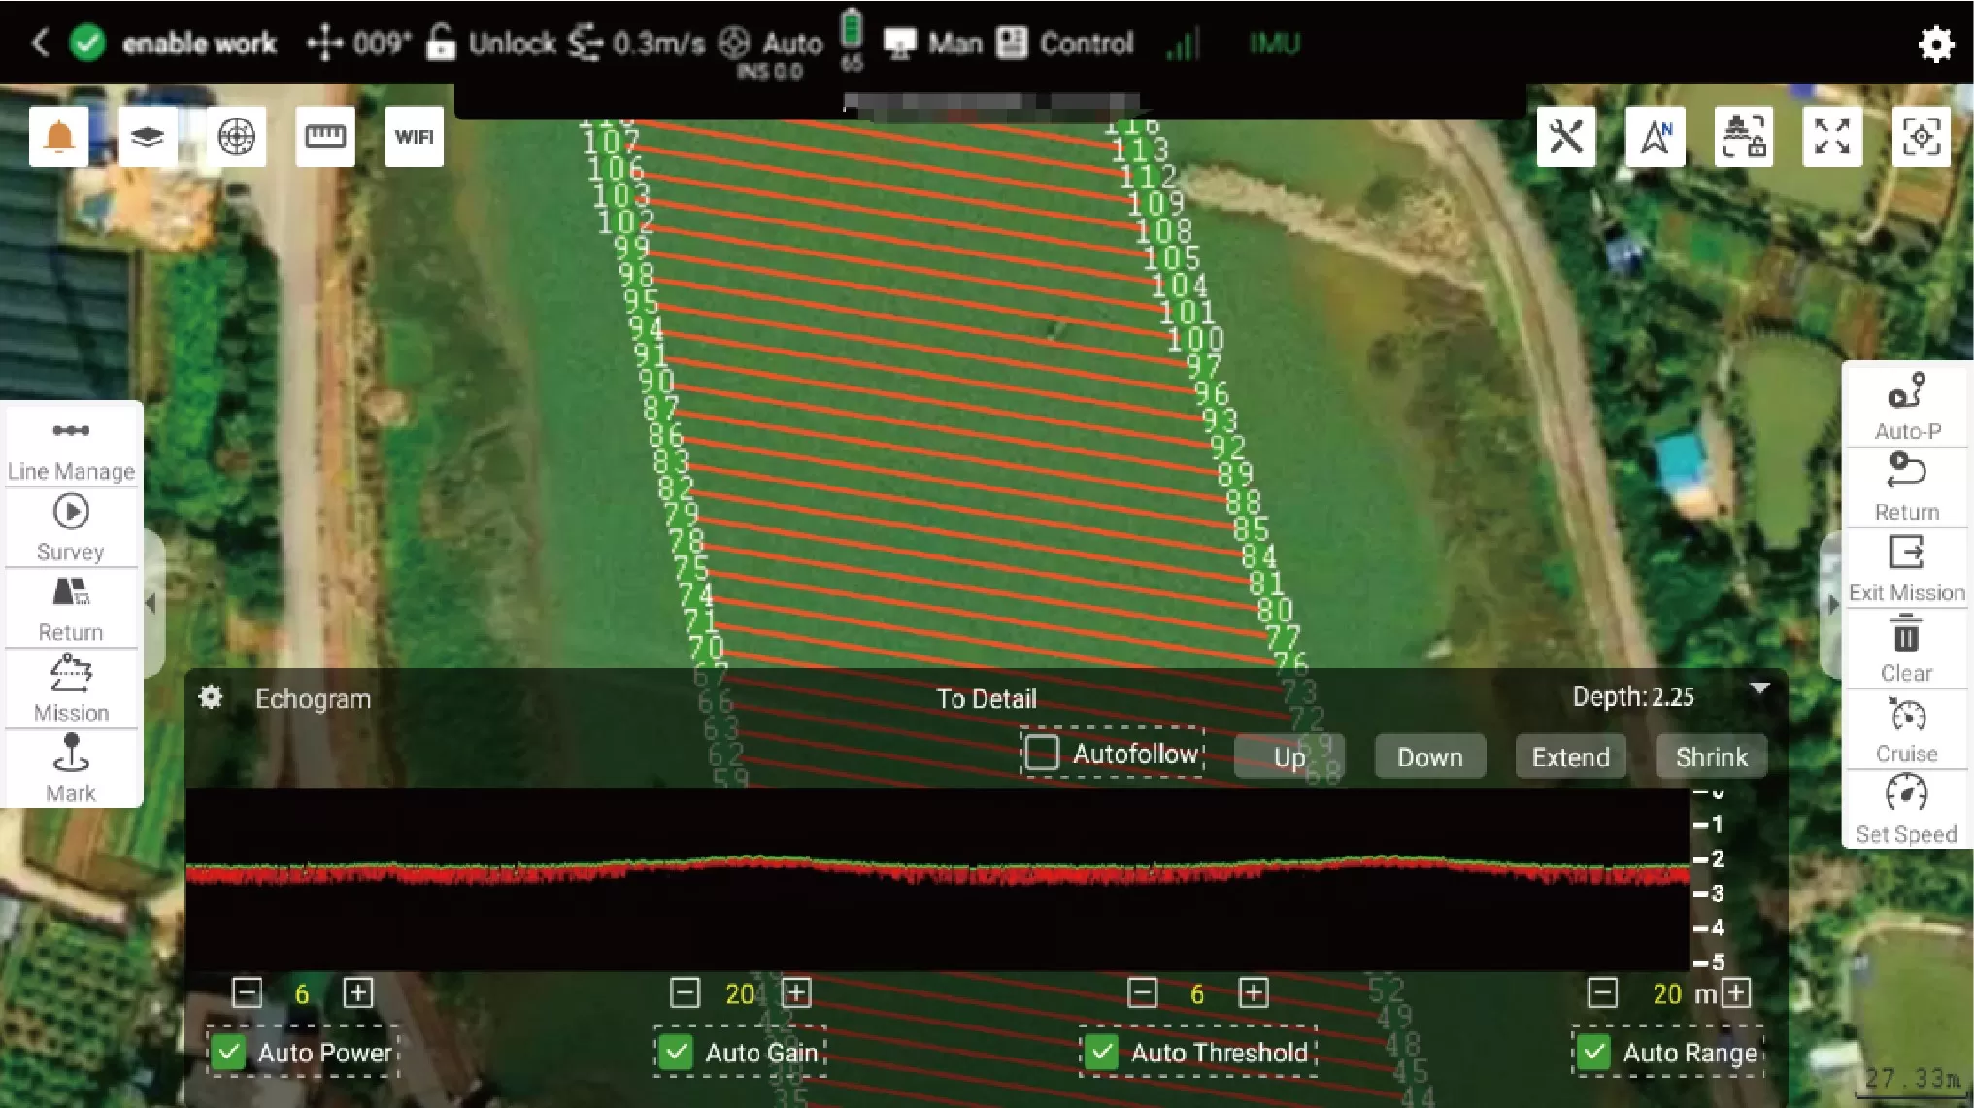
Task: Click the center-on-location focus button
Action: (x=1922, y=137)
